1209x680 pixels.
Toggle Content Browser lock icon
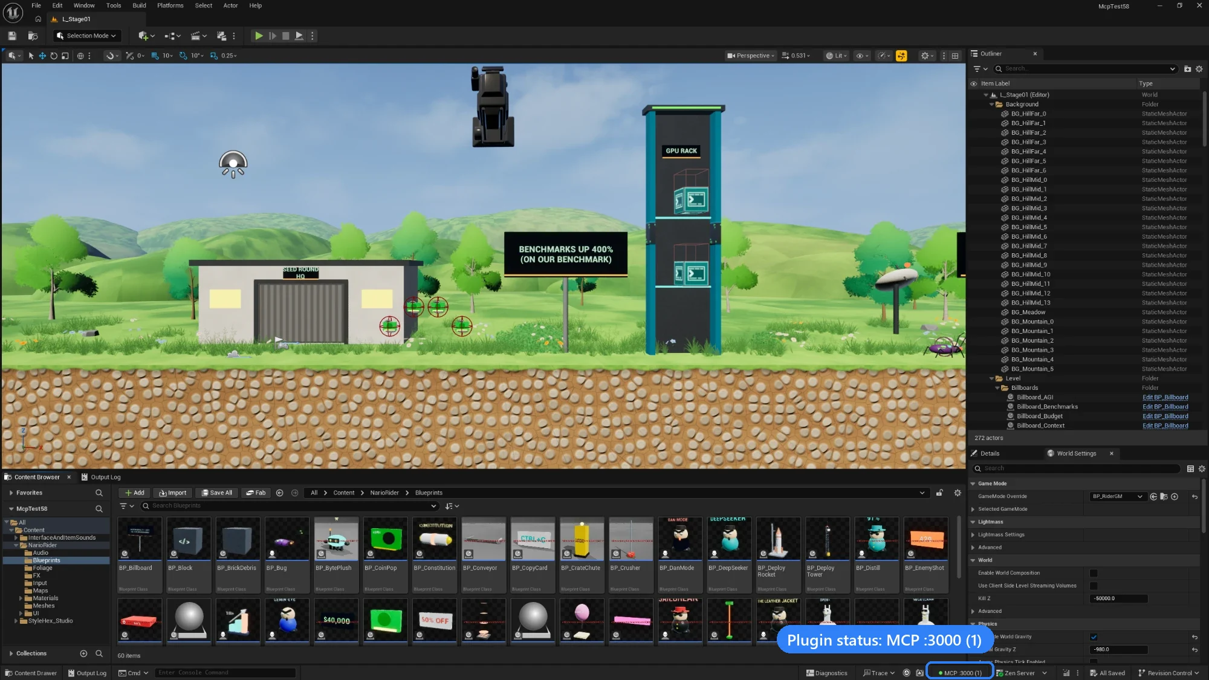tap(939, 493)
